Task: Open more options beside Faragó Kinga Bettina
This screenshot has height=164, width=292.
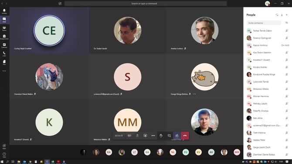Action: pyautogui.click(x=194, y=94)
